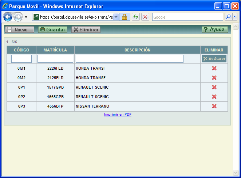Click the red X delete icon for 0M1
This screenshot has width=241, height=178.
tap(214, 68)
